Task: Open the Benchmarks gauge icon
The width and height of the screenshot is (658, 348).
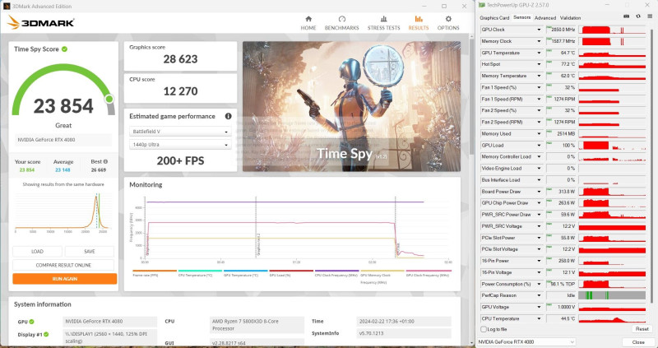Action: (341, 19)
